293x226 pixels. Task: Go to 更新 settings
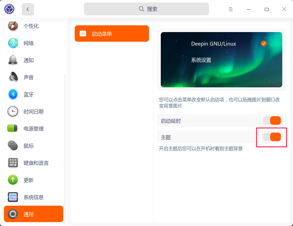pyautogui.click(x=34, y=180)
